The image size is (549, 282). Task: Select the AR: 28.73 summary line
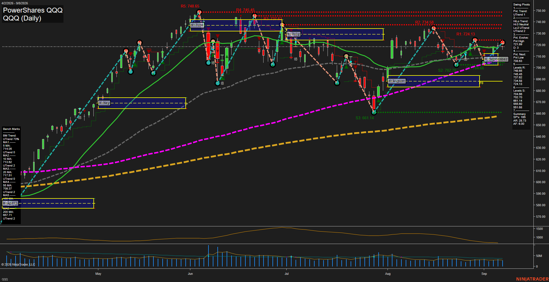pyautogui.click(x=520, y=121)
